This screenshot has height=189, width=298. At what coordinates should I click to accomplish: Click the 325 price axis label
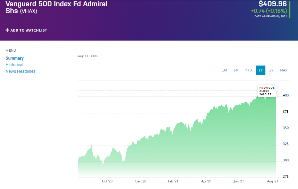(286, 144)
